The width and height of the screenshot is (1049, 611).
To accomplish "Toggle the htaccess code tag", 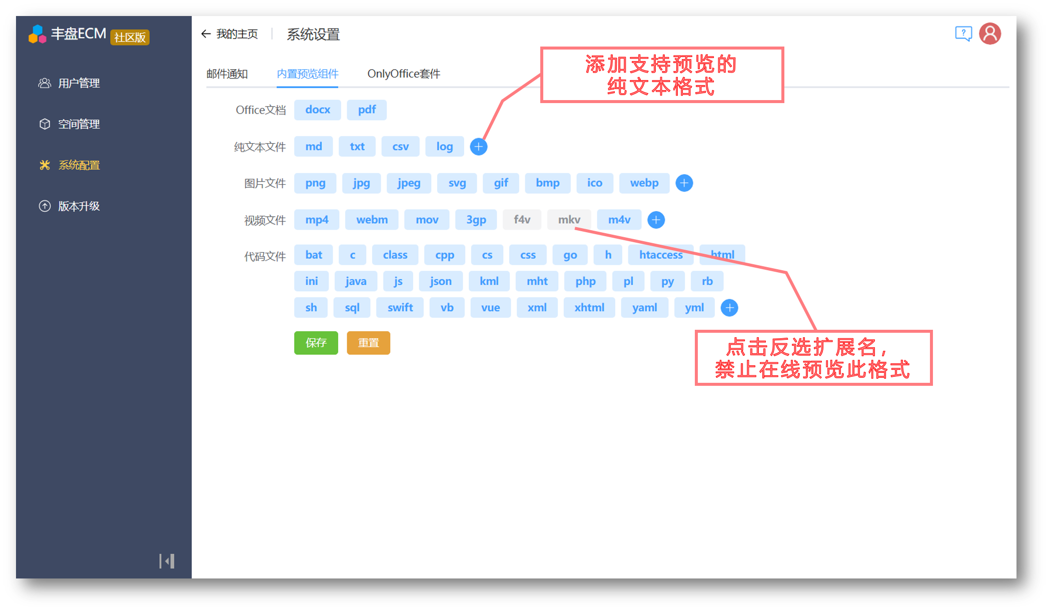I will click(x=661, y=255).
